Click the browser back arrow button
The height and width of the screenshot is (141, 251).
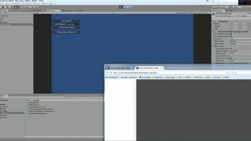[x=107, y=73]
